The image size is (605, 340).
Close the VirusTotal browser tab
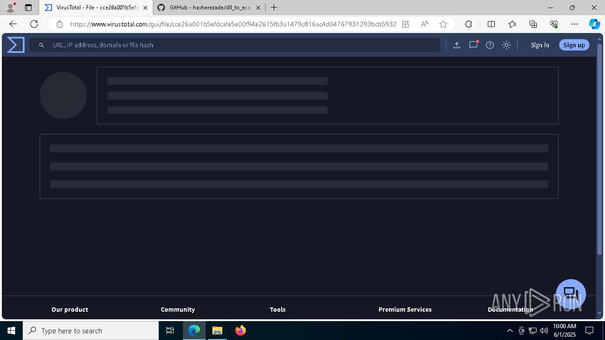click(x=145, y=8)
